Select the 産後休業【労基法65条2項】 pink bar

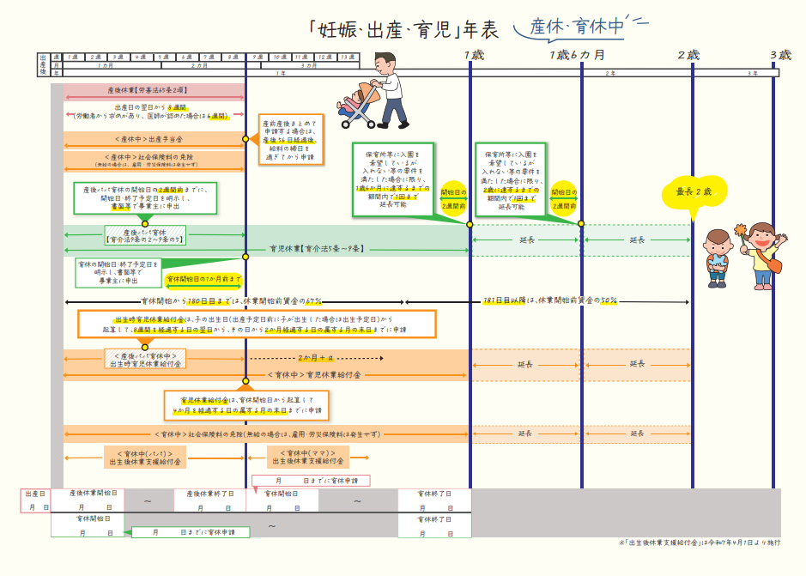pyautogui.click(x=154, y=89)
